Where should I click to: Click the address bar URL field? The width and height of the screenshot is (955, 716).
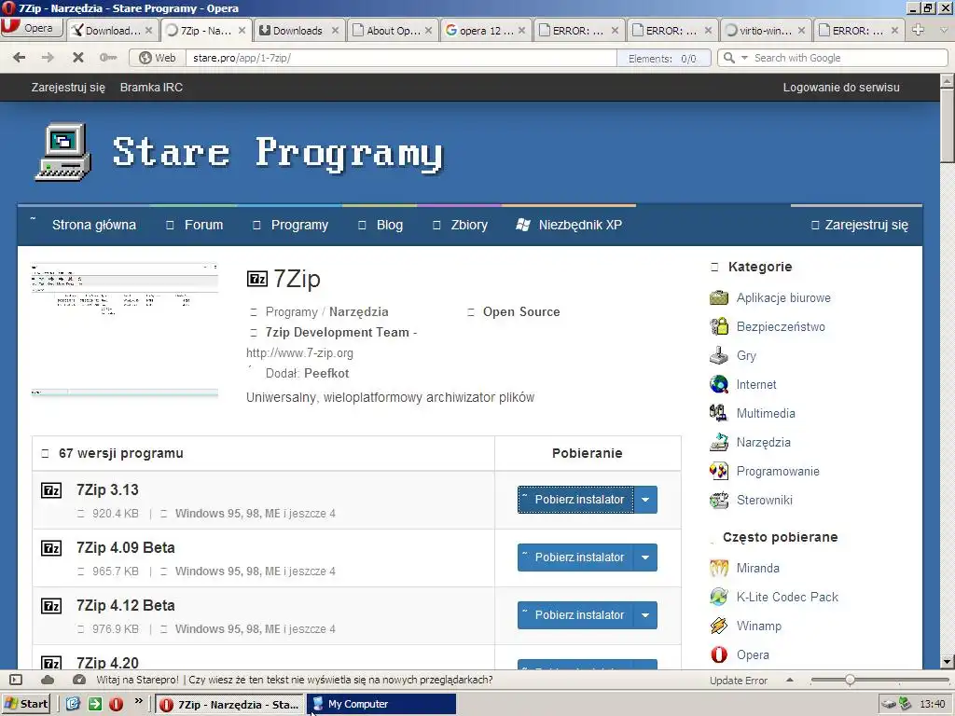(x=402, y=58)
